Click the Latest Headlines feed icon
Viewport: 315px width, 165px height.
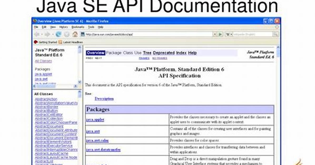60,42
